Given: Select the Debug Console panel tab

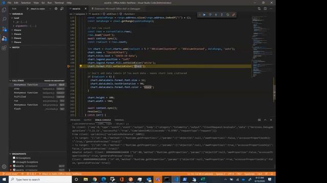Looking at the screenshot, I should 103,120.
